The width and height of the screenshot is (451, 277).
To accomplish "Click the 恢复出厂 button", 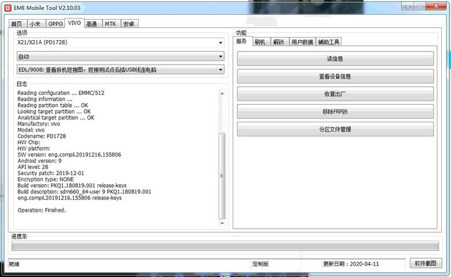I will pyautogui.click(x=335, y=94).
